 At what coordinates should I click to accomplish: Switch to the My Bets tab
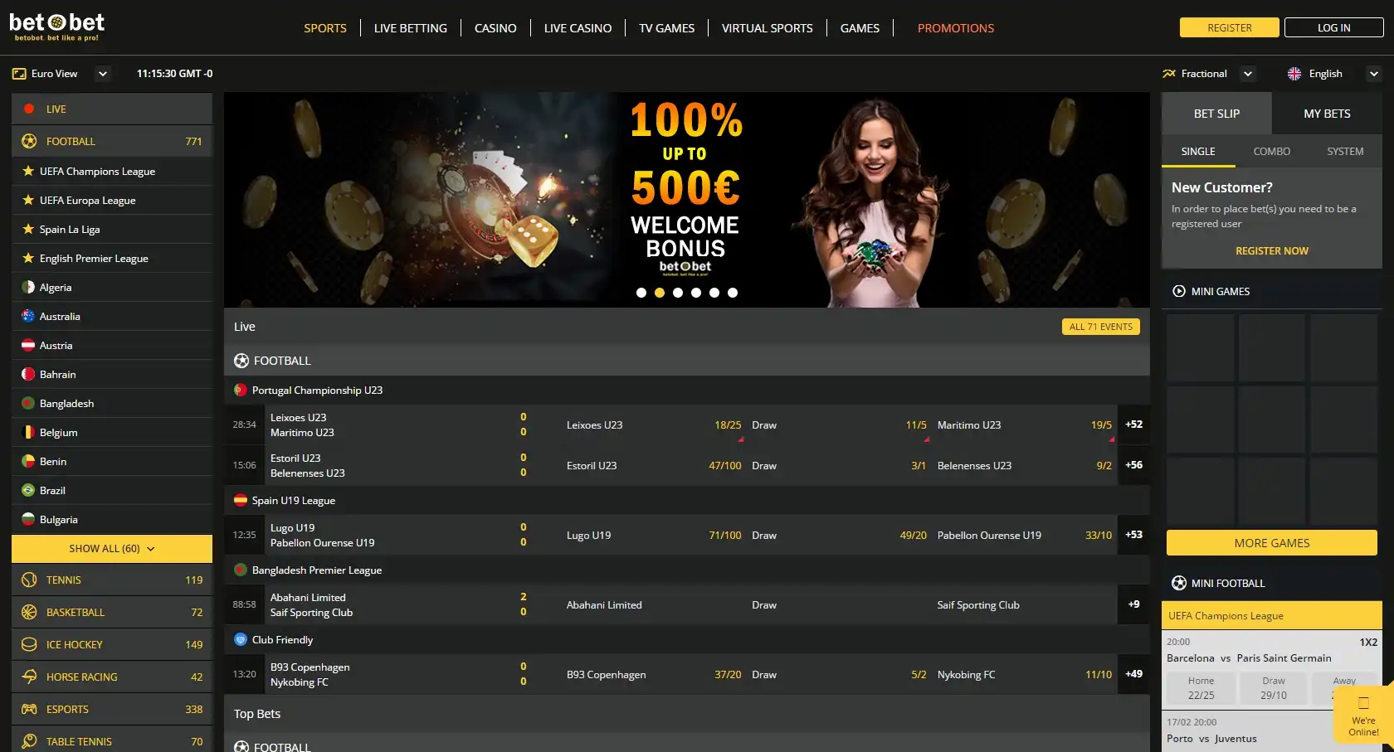tap(1326, 114)
